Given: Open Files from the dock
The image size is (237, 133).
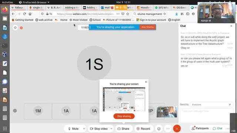Looking at the screenshot, I should (x=5, y=18).
